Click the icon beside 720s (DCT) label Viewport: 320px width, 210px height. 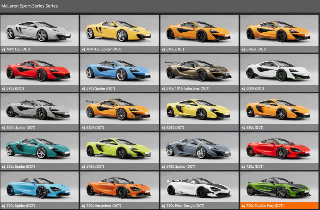click(243, 167)
